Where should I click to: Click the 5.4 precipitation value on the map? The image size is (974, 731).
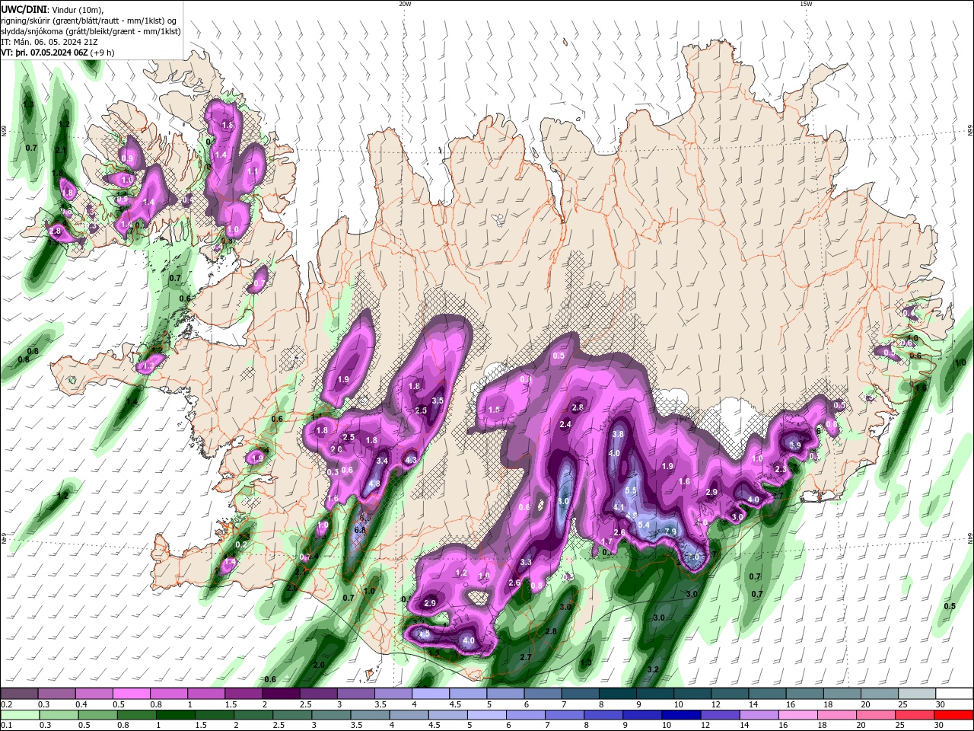[643, 525]
